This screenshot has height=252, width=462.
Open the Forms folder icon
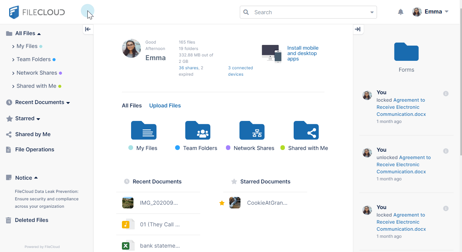[406, 52]
